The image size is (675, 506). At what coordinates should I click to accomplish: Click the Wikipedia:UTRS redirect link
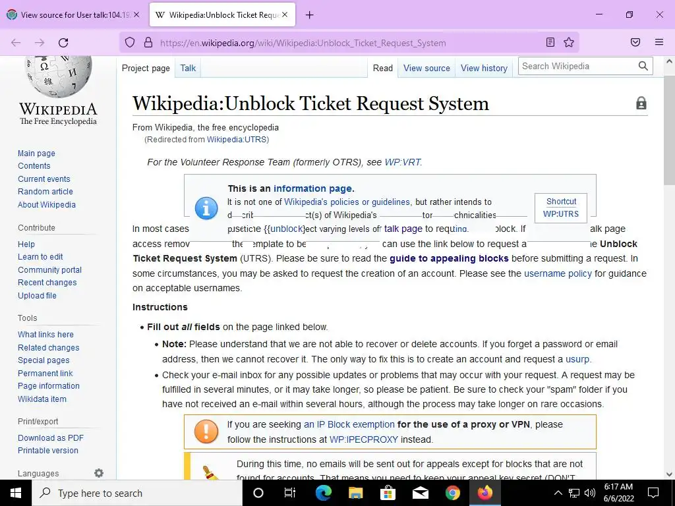[x=237, y=140]
